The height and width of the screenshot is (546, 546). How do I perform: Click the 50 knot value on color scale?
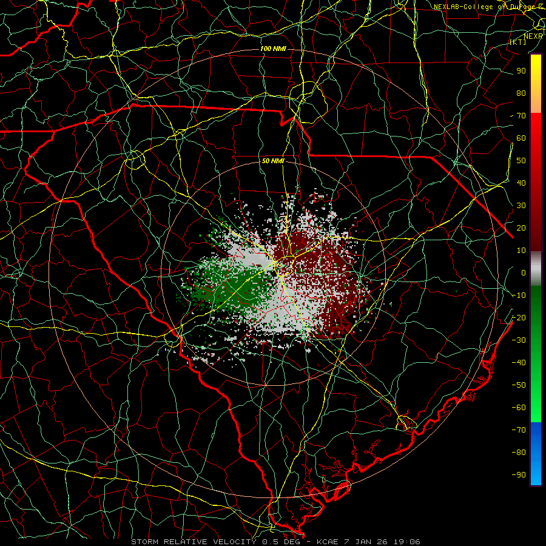[521, 161]
